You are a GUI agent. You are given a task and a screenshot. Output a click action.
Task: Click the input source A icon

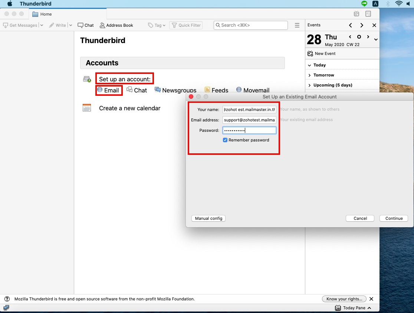coord(375,3)
